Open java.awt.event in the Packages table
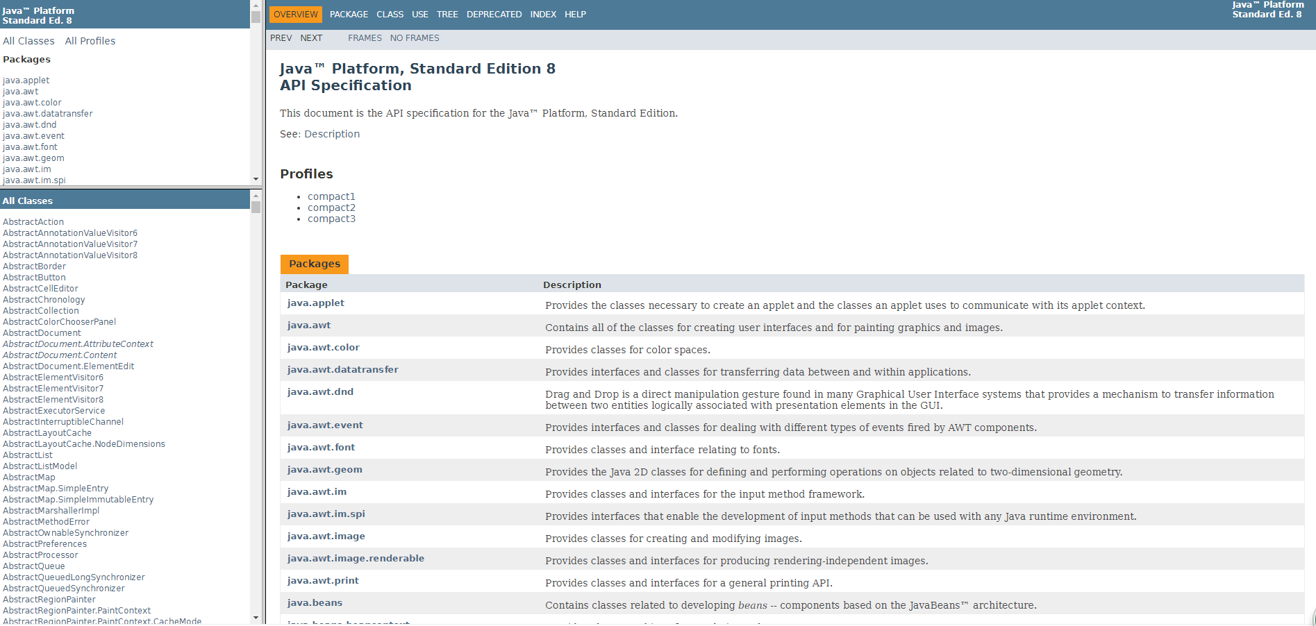The width and height of the screenshot is (1316, 626). pos(325,425)
